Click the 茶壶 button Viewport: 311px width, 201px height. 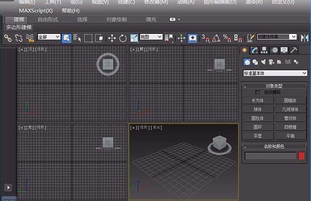pyautogui.click(x=258, y=136)
